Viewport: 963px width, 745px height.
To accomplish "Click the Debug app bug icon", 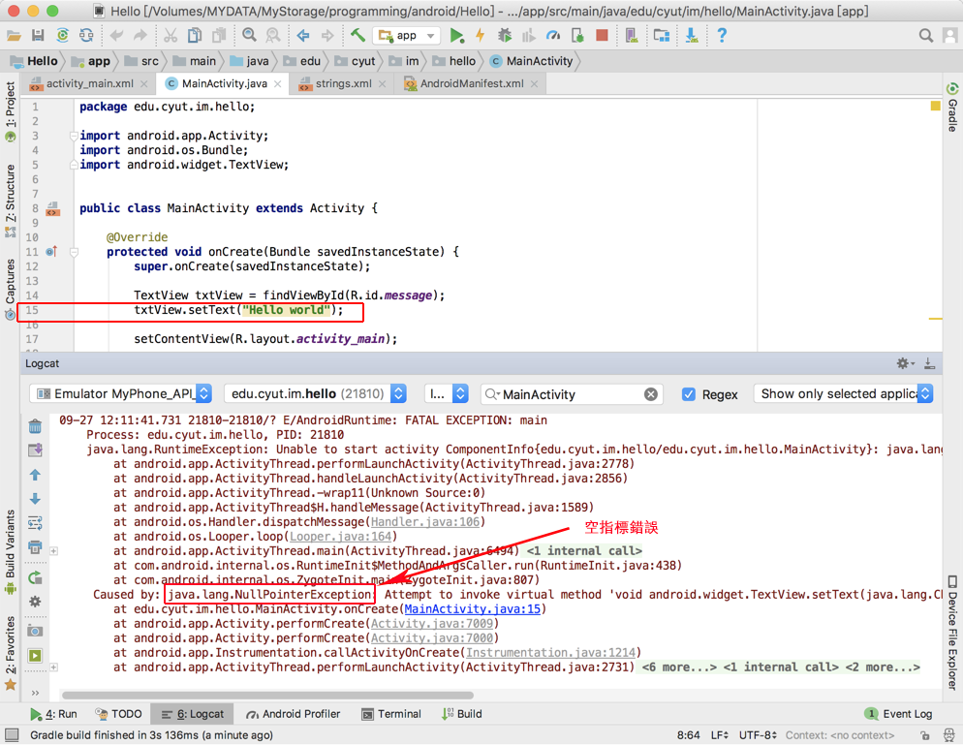I will [x=504, y=36].
